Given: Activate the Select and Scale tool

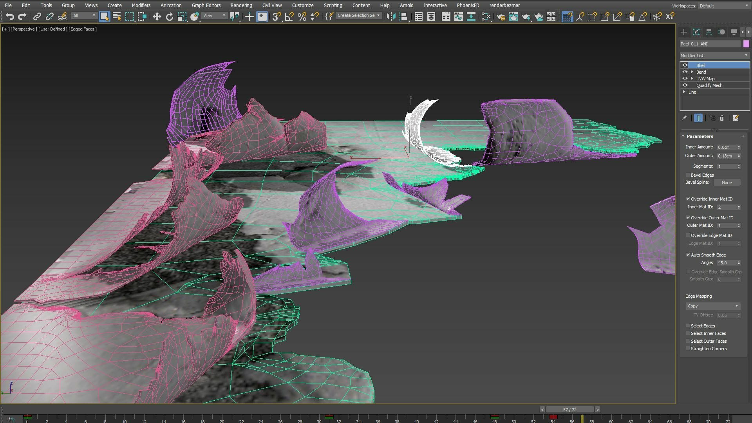Looking at the screenshot, I should click(182, 16).
